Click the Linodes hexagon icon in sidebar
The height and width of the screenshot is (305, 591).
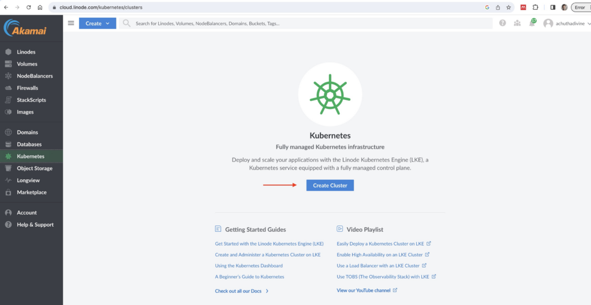8,52
